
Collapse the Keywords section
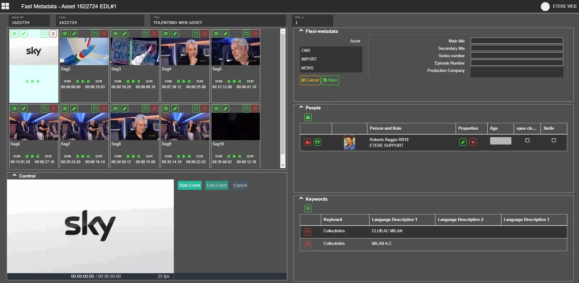[x=301, y=199]
